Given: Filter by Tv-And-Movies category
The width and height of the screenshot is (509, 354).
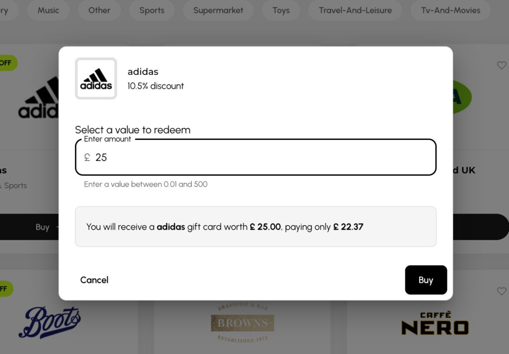Looking at the screenshot, I should (x=450, y=10).
